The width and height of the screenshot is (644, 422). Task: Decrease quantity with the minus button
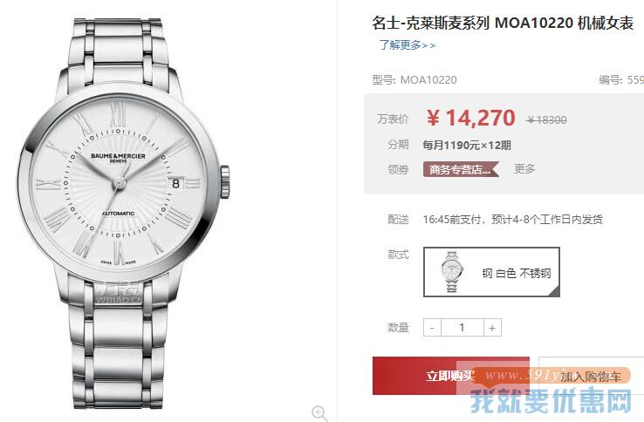(432, 328)
